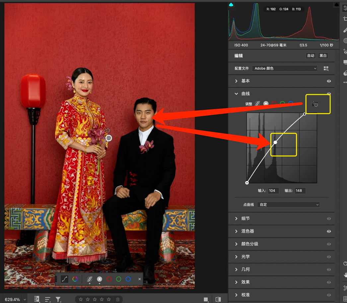Toggle highlight clipping warning in histogram

tap(337, 5)
